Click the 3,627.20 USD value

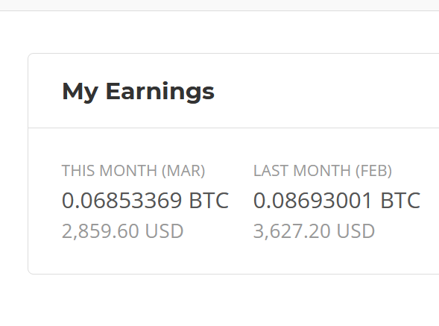pos(314,231)
